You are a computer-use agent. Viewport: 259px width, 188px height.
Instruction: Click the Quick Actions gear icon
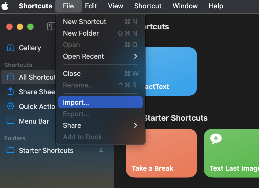(x=10, y=106)
